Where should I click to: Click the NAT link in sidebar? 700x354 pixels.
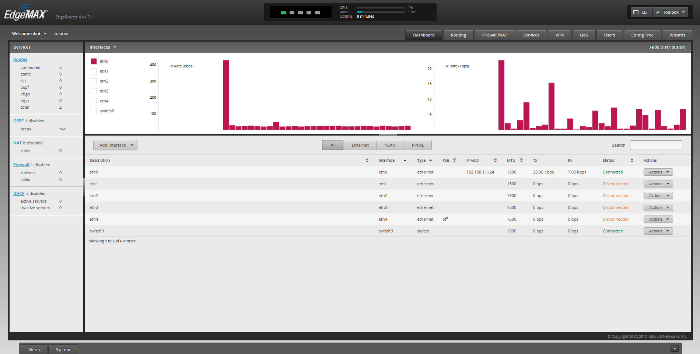click(17, 143)
